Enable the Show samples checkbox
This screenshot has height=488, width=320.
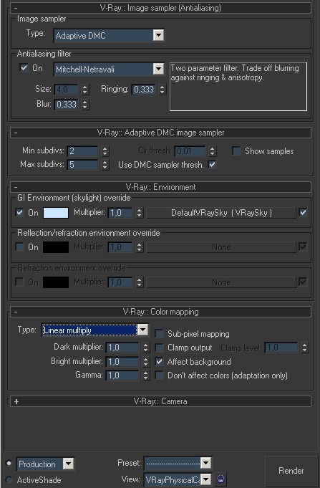tap(236, 151)
